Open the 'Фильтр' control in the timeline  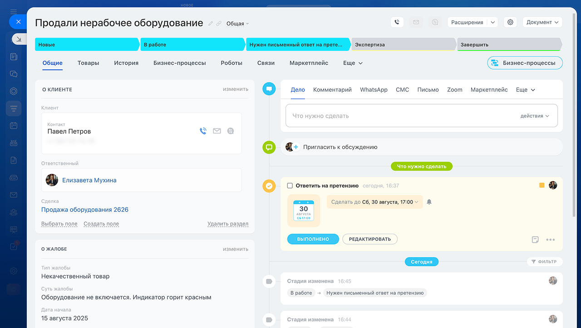(x=545, y=261)
